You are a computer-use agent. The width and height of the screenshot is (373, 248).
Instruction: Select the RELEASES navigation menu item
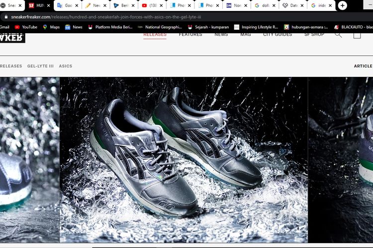[155, 35]
